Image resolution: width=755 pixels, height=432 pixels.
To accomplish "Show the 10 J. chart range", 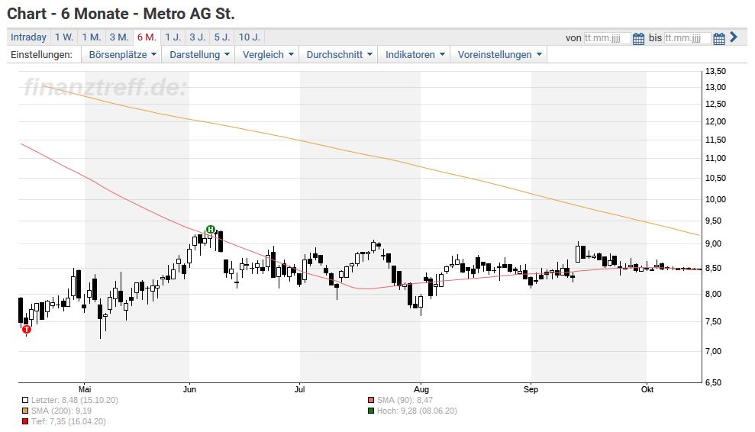I will pos(250,37).
